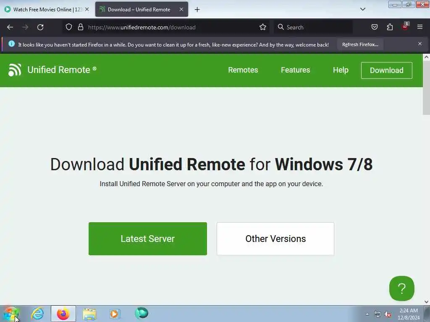Click the forward navigation arrow
Viewport: 430px width, 322px height.
(x=25, y=27)
